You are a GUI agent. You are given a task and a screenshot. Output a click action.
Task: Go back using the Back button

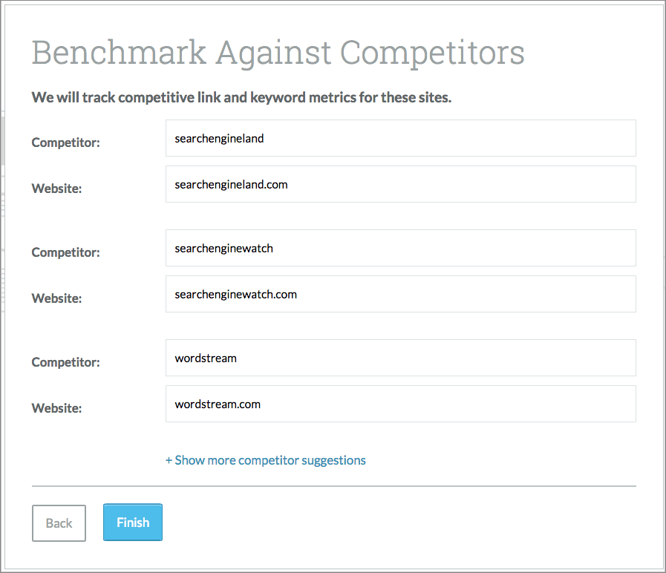point(59,523)
